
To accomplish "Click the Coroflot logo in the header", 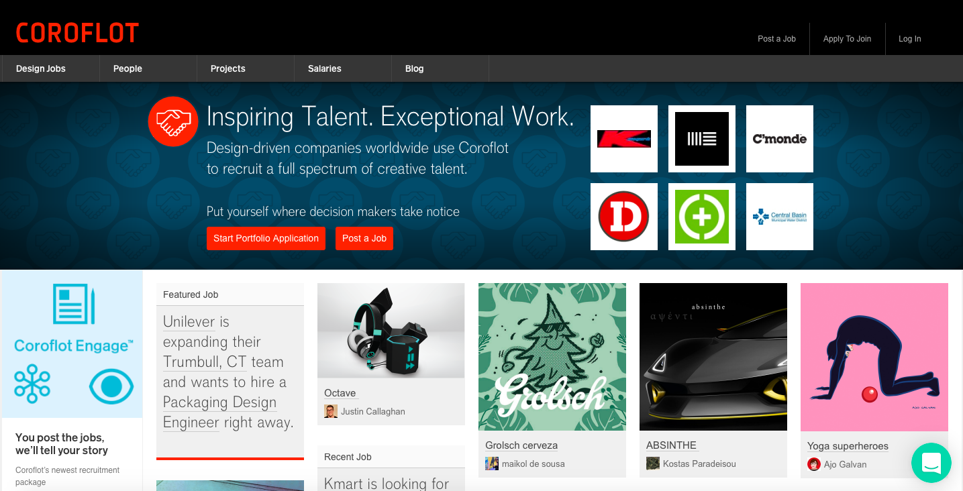I will (x=77, y=33).
